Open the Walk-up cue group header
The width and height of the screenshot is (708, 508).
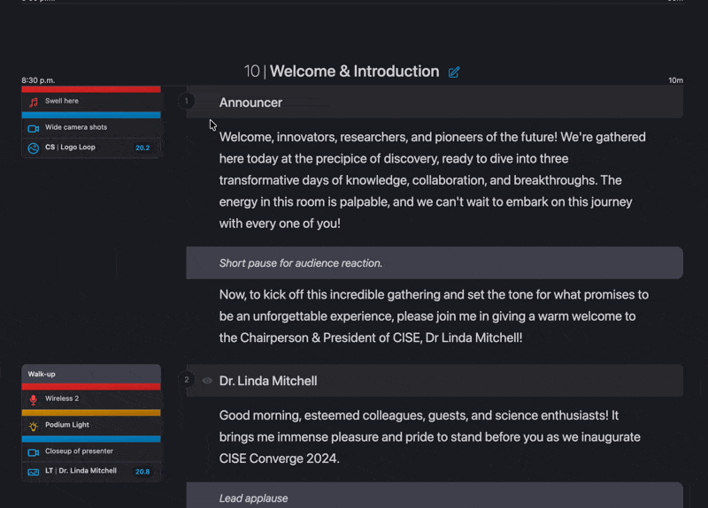[90, 374]
